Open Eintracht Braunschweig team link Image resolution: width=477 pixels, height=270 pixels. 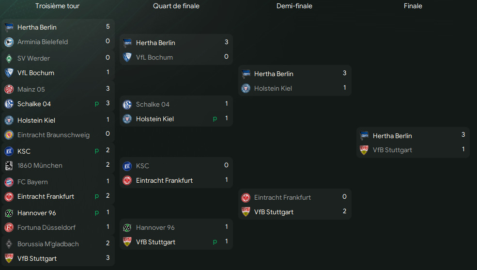click(54, 135)
